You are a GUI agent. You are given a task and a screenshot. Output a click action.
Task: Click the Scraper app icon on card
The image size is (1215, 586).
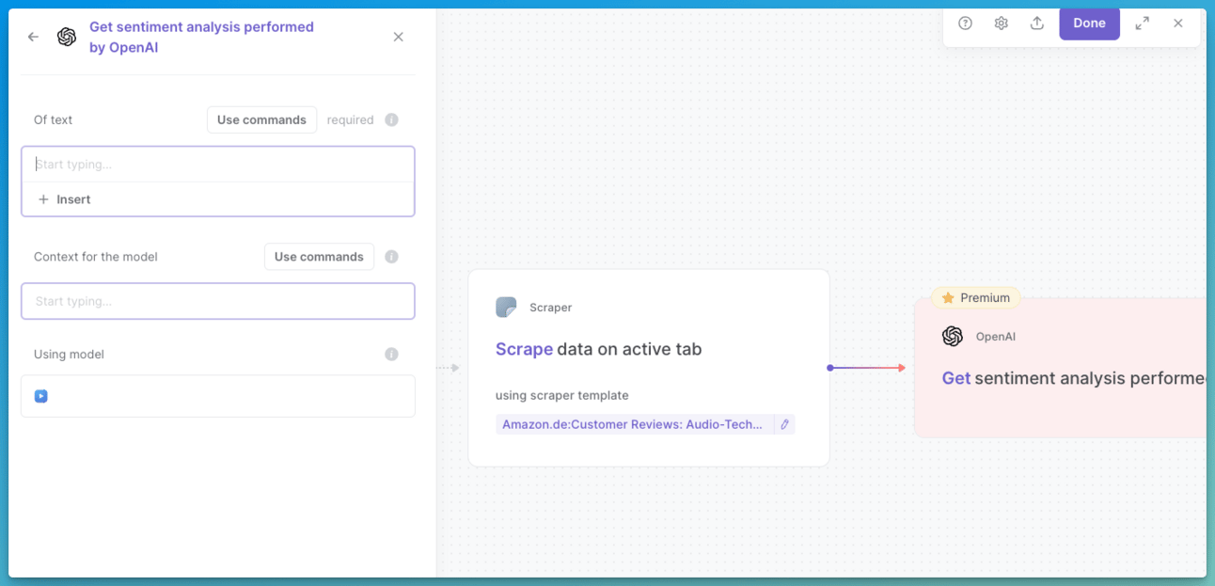pos(506,308)
